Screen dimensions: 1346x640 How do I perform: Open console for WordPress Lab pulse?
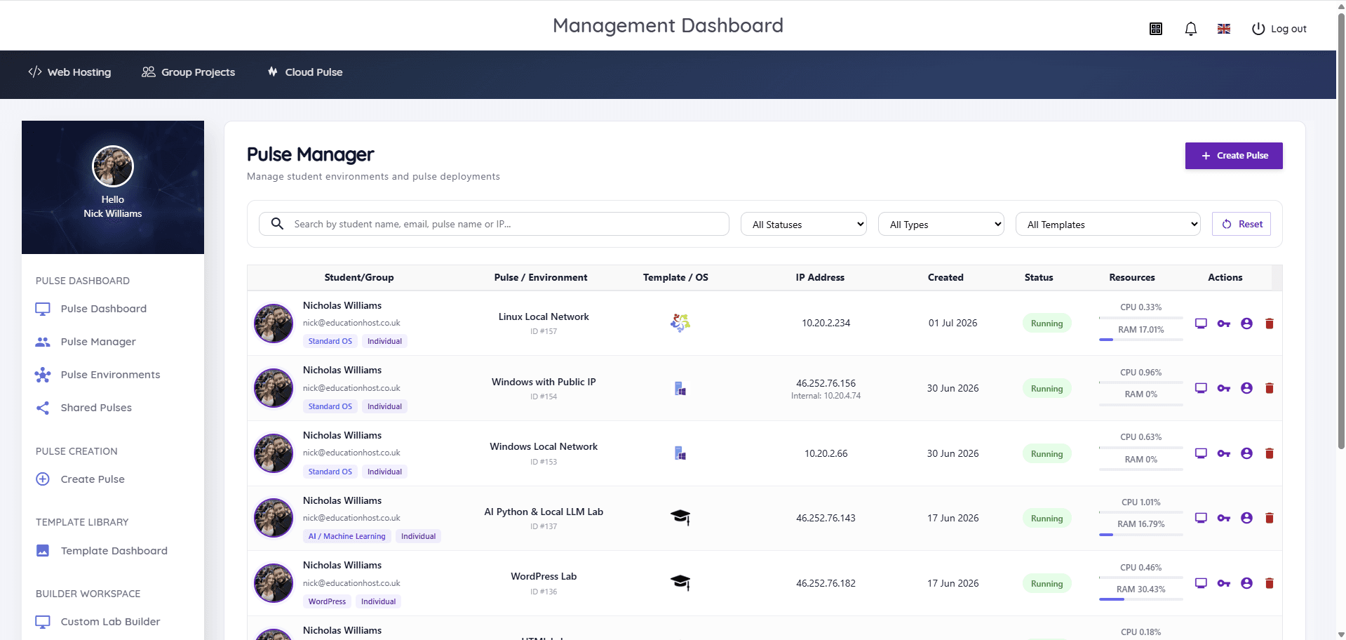(1201, 583)
